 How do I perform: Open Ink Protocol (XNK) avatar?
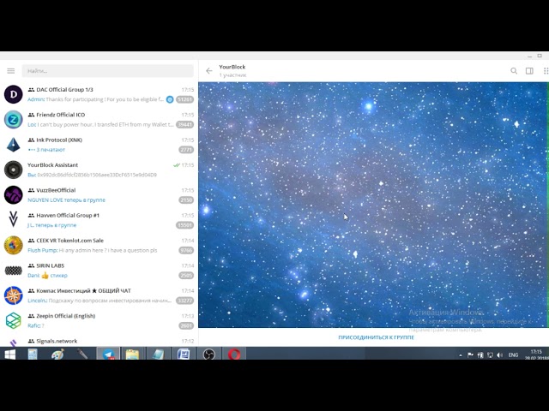pos(14,145)
